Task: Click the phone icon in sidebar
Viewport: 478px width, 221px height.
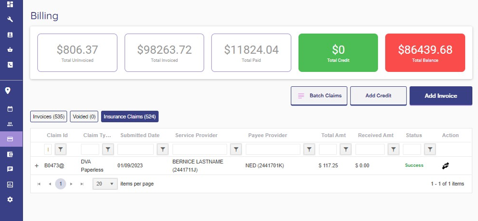Action: 10,65
